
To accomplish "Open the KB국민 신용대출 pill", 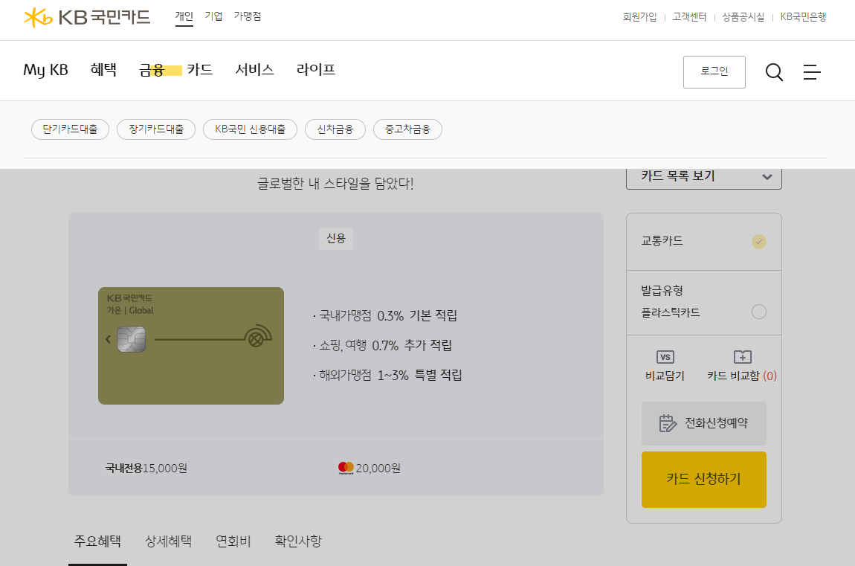I will (x=251, y=129).
